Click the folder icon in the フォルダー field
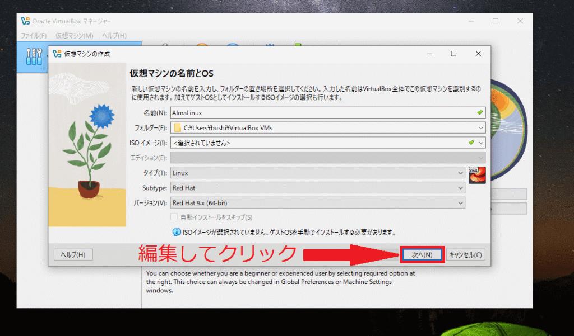The image size is (574, 336). coord(178,128)
